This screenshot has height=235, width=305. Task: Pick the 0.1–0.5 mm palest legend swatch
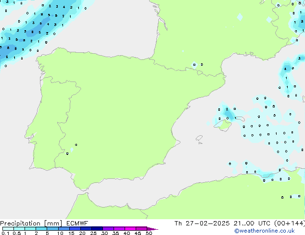pyautogui.click(x=8, y=229)
